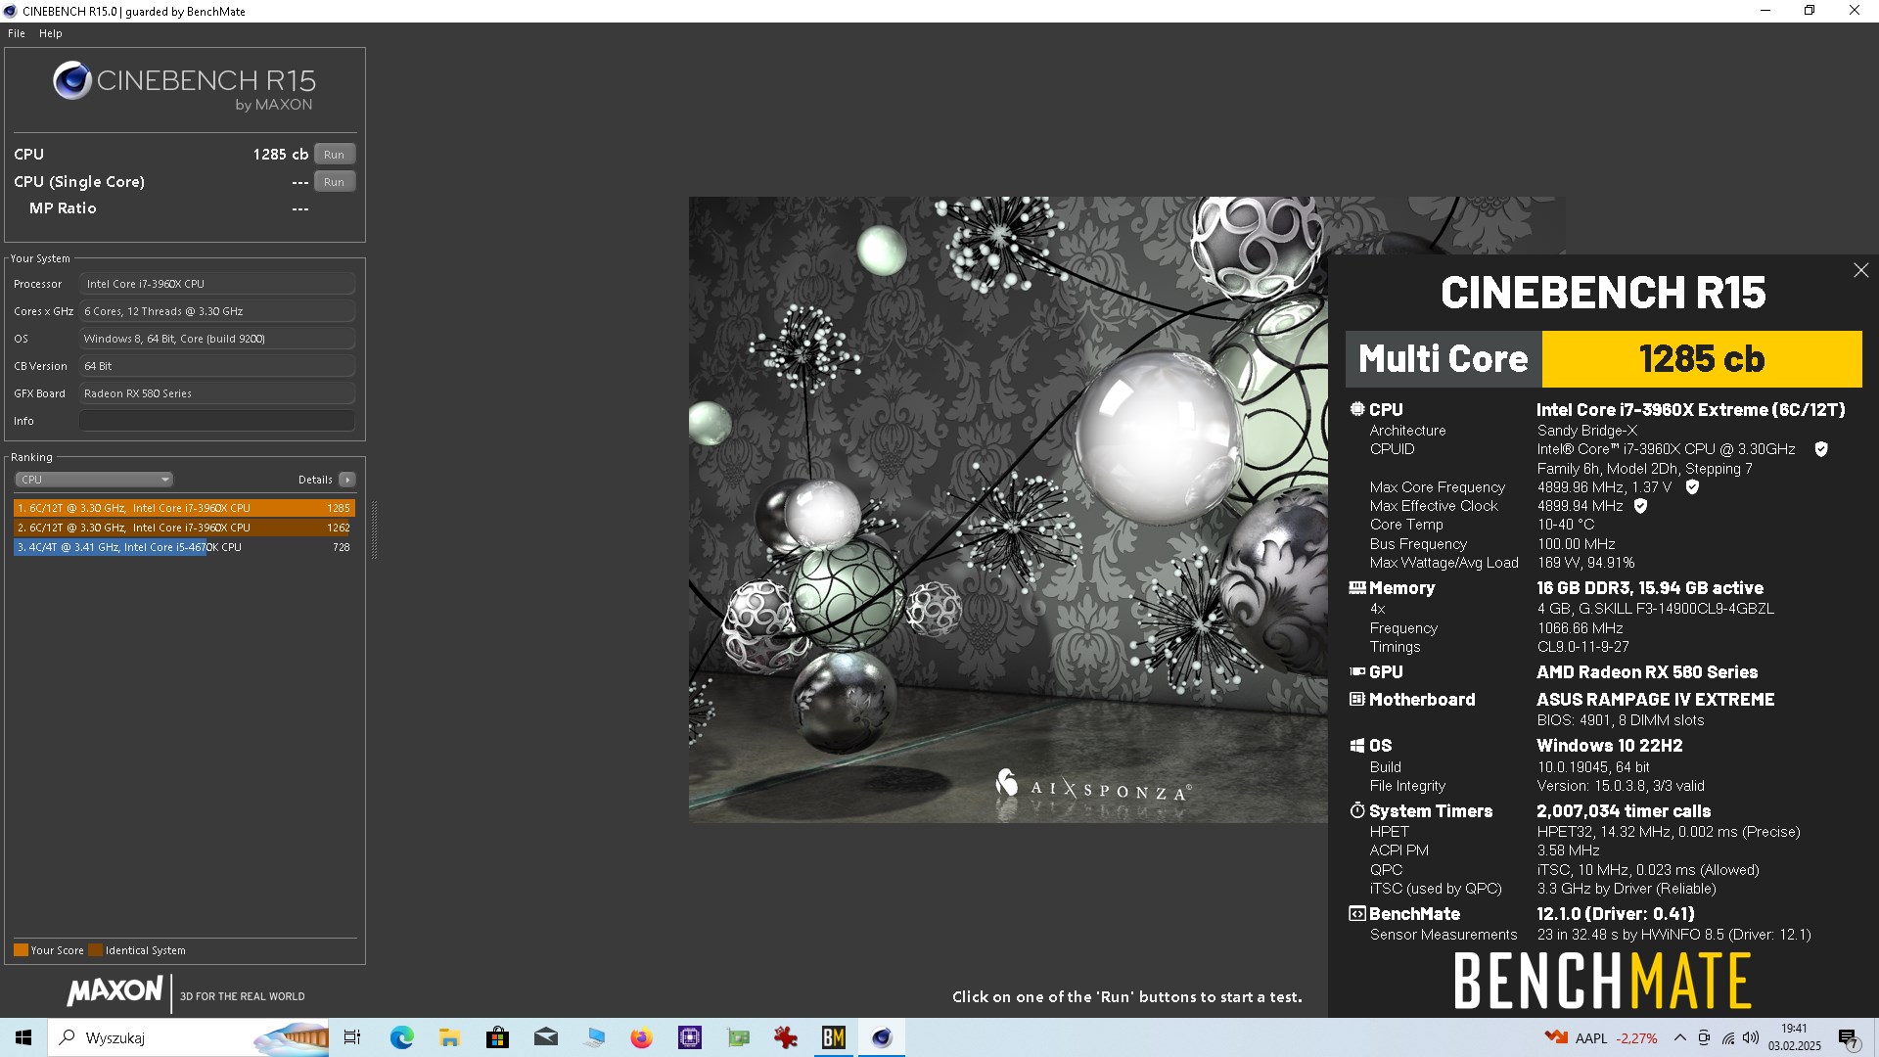Screen dimensions: 1879x1057
Task: Click the 1285 cb Multi Core score
Action: click(x=1702, y=359)
